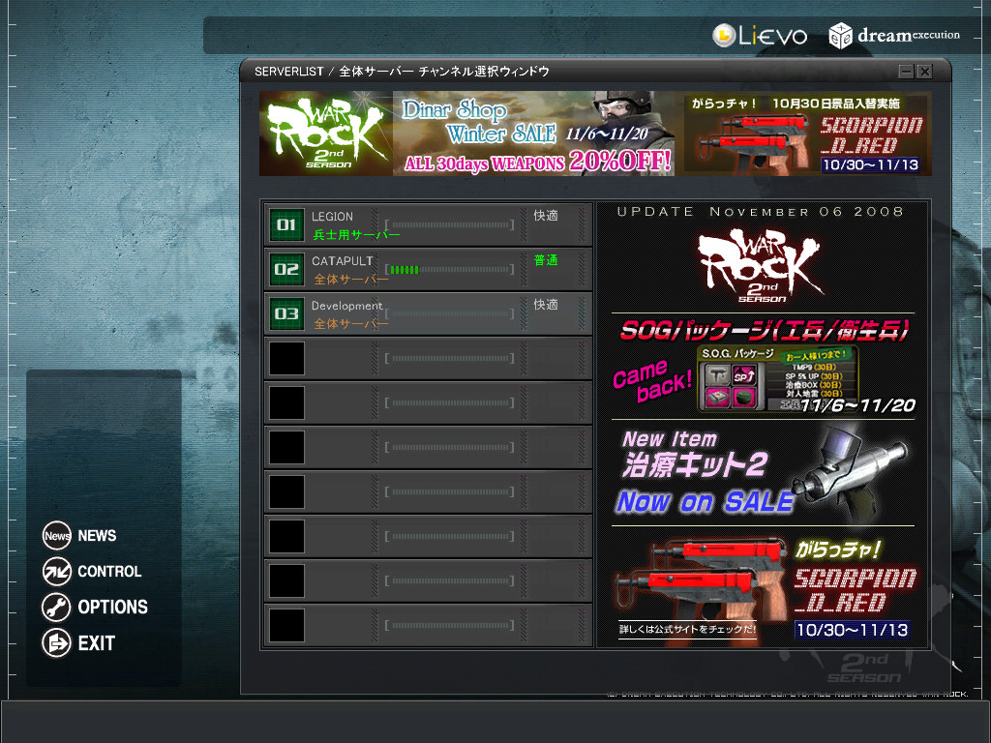991x743 pixels.
Task: Open the Dinar Shop Winter SALE banner
Action: point(537,134)
